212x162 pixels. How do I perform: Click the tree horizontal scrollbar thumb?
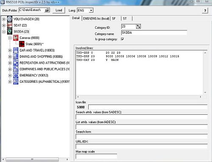point(32,159)
